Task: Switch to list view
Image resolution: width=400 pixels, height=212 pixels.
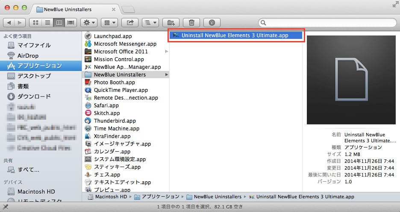Action: pyautogui.click(x=47, y=23)
